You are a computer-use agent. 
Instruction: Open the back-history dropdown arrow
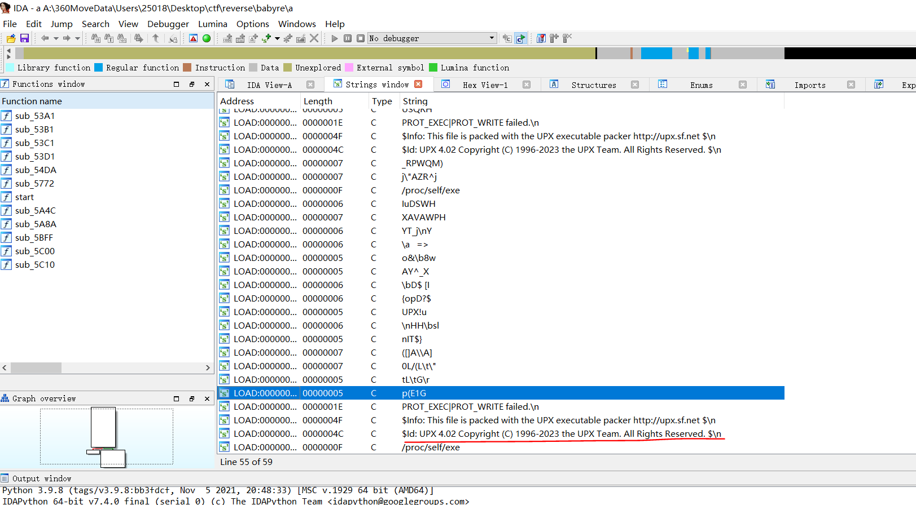56,38
